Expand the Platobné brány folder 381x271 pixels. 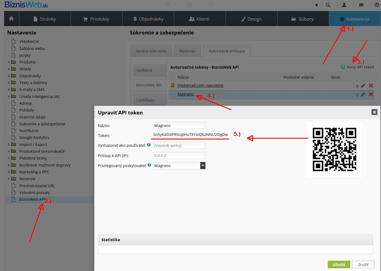pyautogui.click(x=9, y=158)
